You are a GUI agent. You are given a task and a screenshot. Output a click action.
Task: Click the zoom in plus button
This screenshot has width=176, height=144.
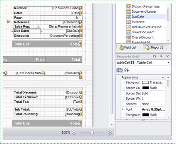tap(110, 133)
